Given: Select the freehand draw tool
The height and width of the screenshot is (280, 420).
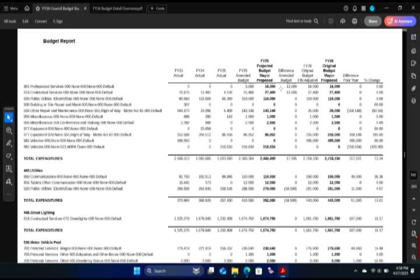Looking at the screenshot, I should pos(9,156).
